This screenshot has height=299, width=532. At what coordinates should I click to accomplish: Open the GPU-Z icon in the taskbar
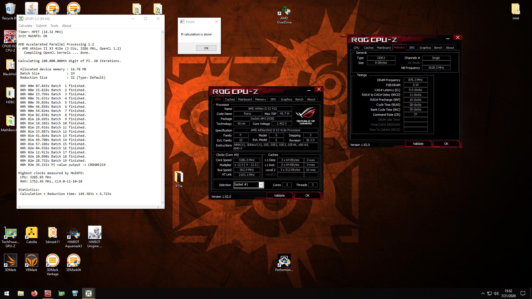click(x=61, y=293)
